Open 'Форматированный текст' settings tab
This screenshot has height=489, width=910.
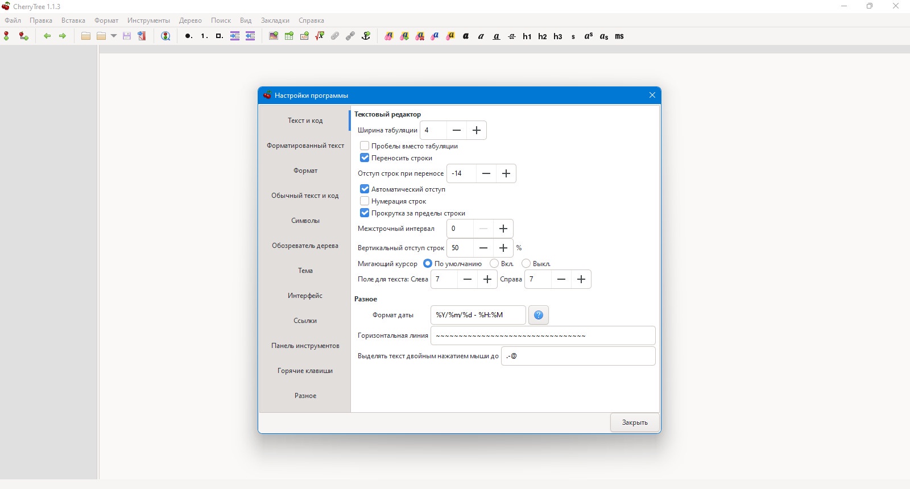(x=305, y=146)
